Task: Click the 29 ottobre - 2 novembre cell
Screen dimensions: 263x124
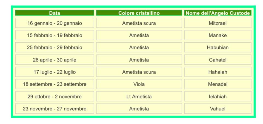Action: (55, 96)
